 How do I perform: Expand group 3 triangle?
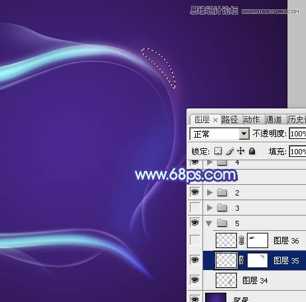210,208
